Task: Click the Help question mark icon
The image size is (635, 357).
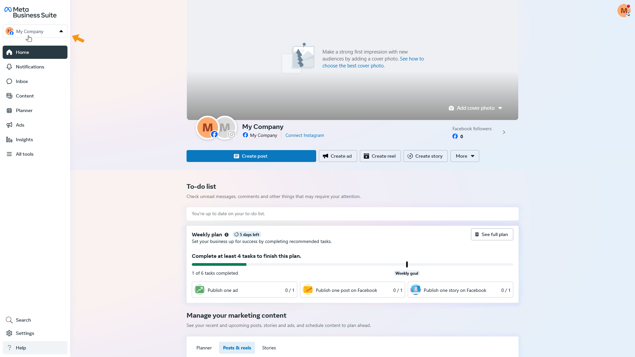Action: tap(9, 348)
